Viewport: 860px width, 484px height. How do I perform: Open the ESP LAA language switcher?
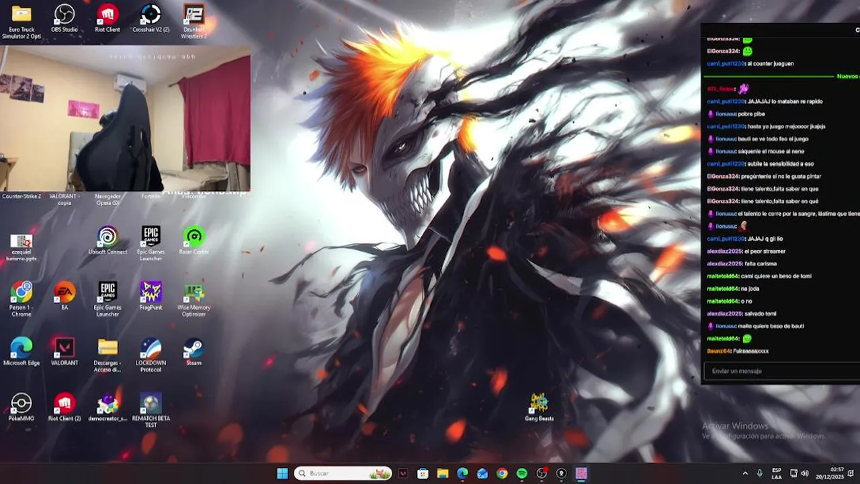click(x=777, y=473)
